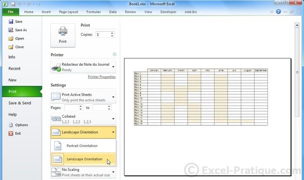Select Open in the Backstage menu
This screenshot has height=180, width=304.
coord(17,39)
